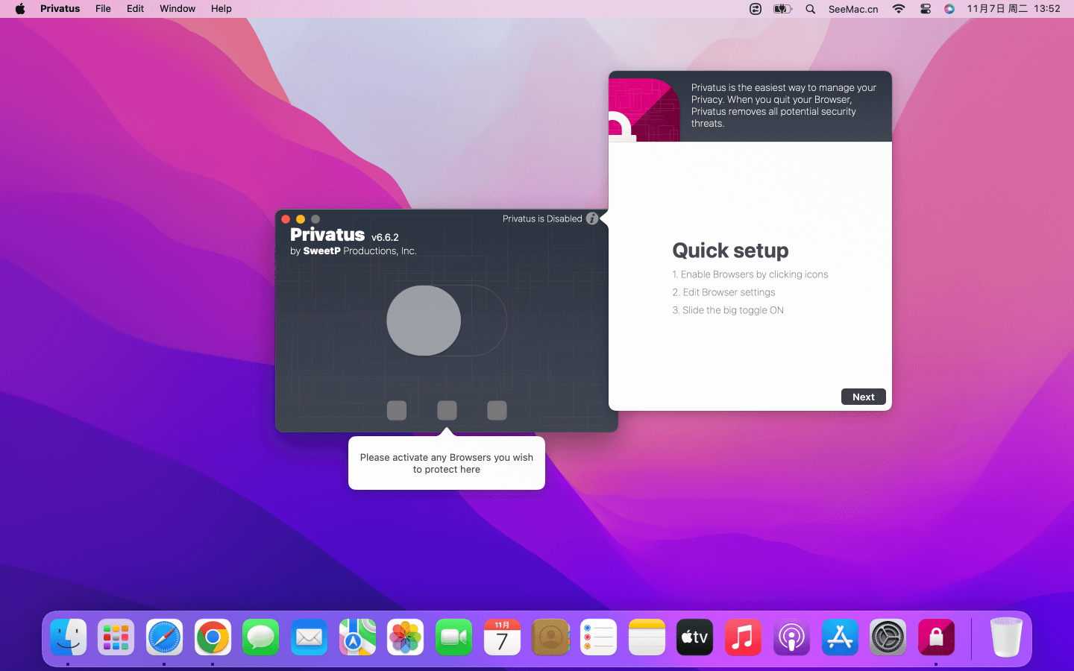The image size is (1074, 671).
Task: Click step 2 Edit Browser settings
Action: click(723, 292)
